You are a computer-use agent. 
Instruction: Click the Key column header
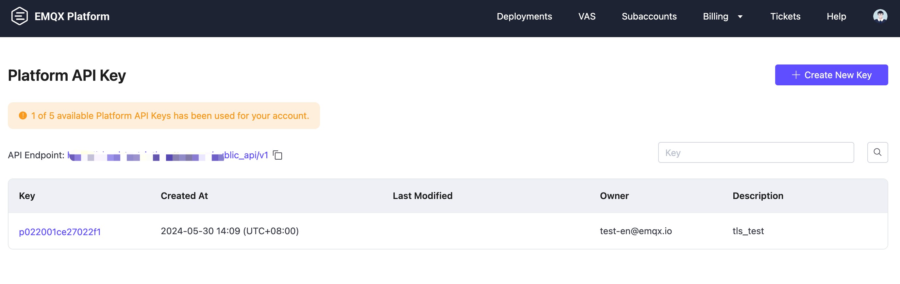click(x=27, y=196)
